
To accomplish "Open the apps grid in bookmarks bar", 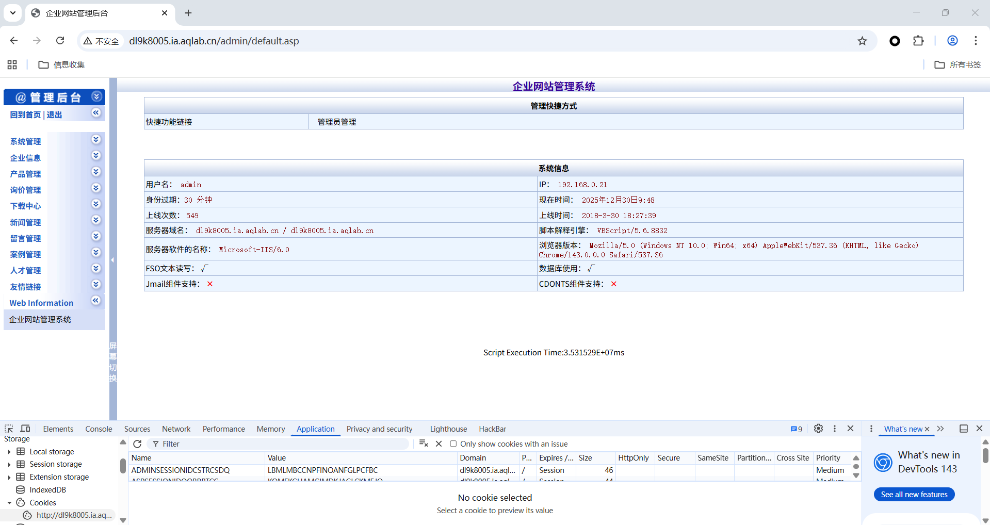I will 12,64.
